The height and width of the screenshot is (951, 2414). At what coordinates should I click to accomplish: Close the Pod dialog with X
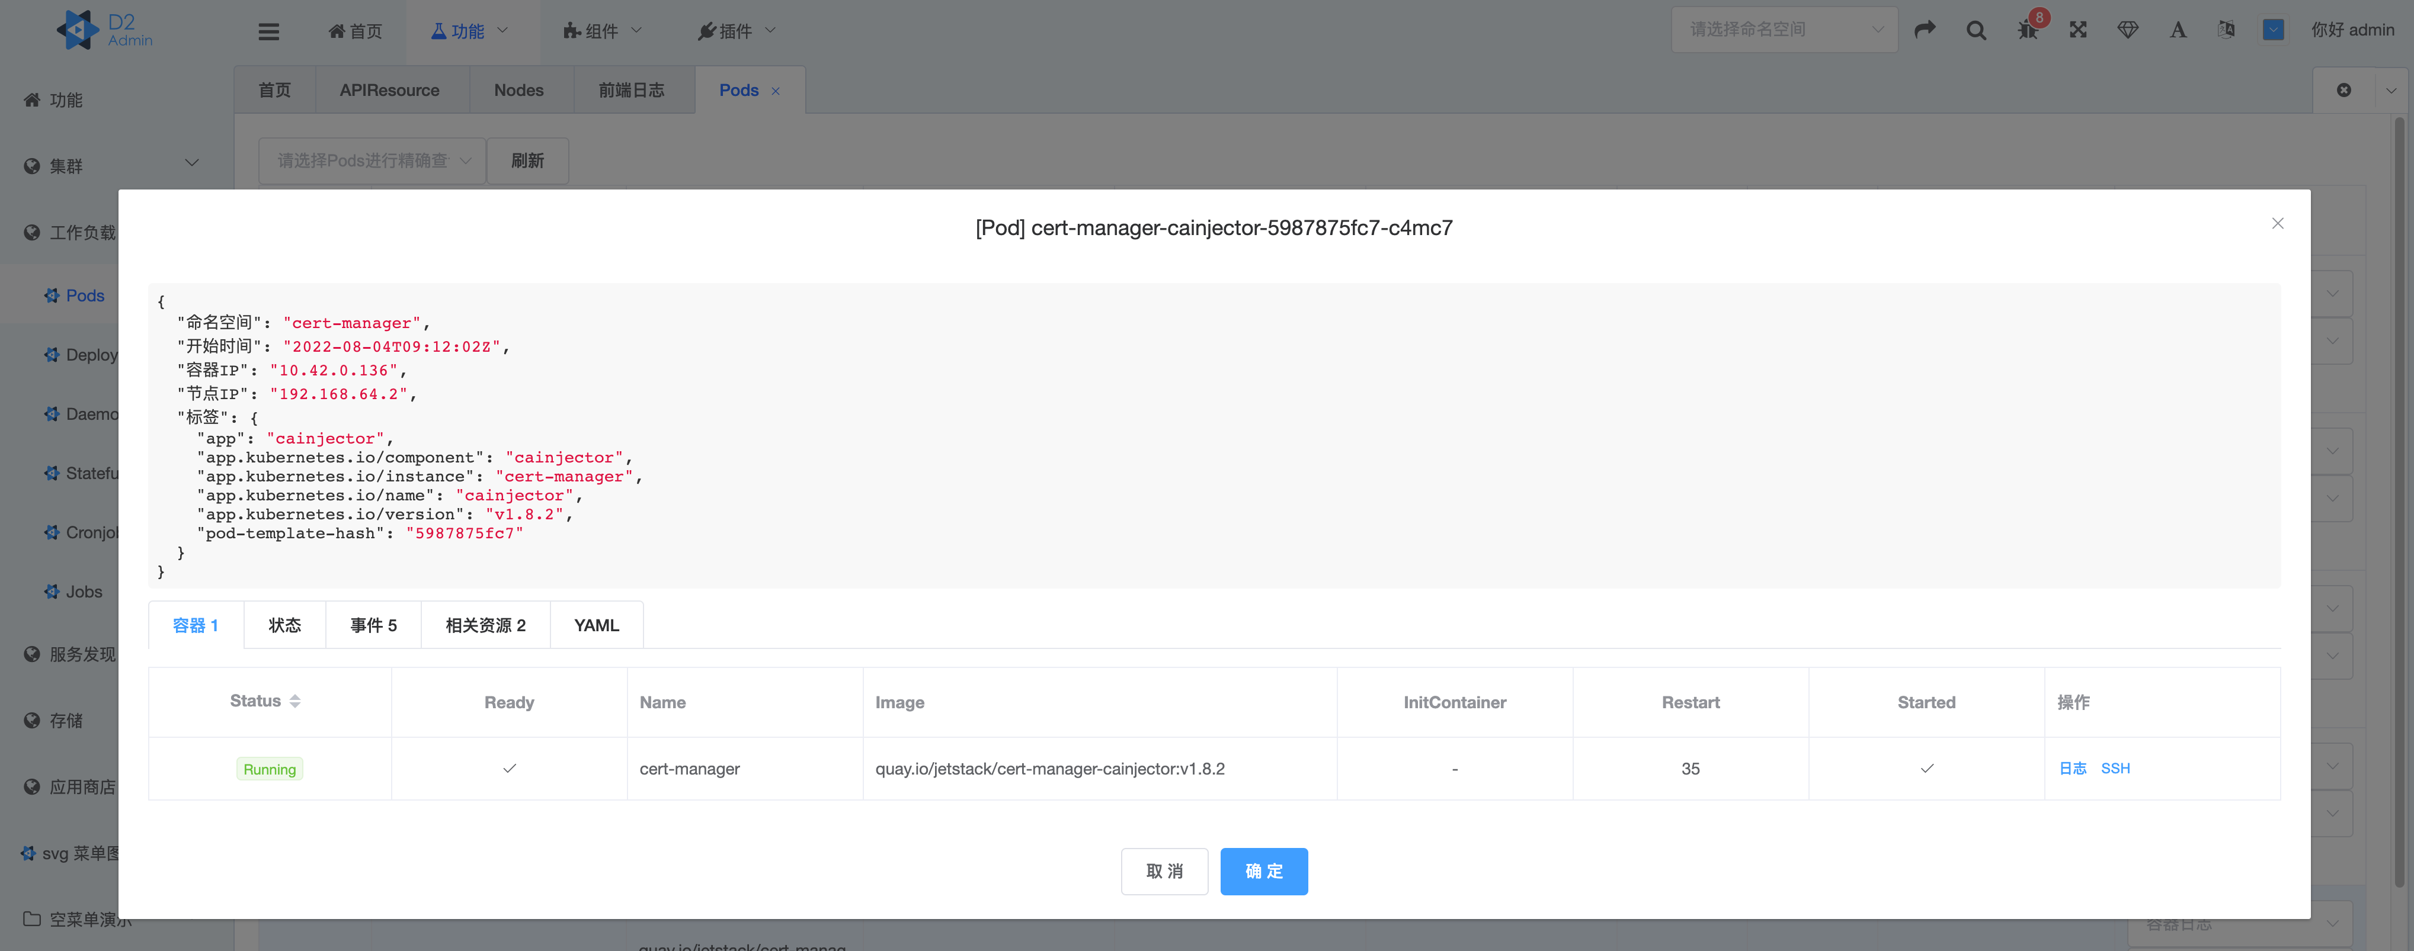coord(2277,223)
